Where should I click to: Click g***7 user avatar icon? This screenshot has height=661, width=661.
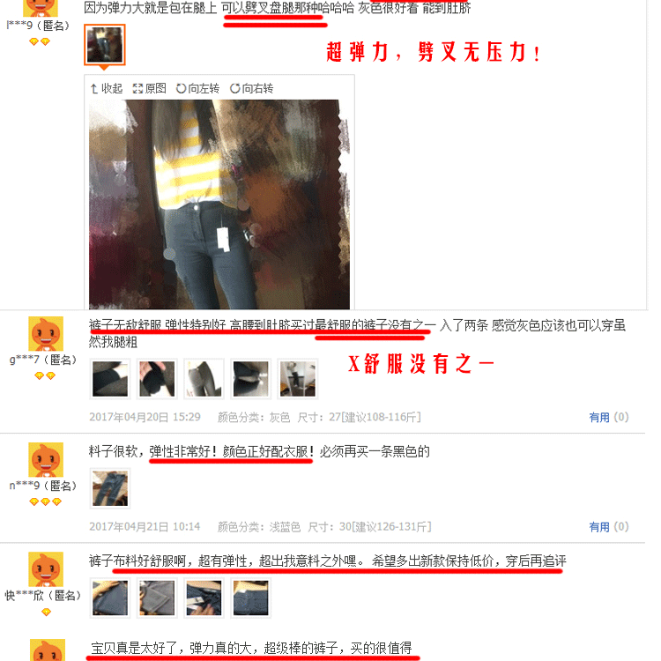tap(46, 333)
